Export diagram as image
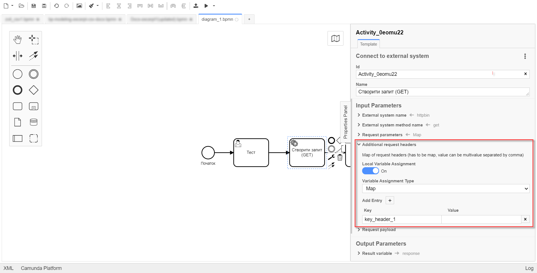The image size is (537, 273). point(79,6)
